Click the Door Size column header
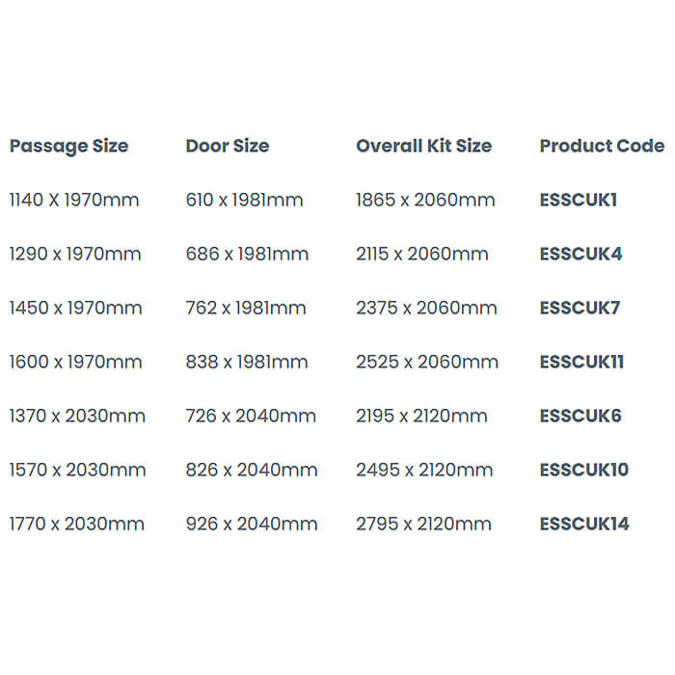Image resolution: width=675 pixels, height=675 pixels. click(x=227, y=147)
